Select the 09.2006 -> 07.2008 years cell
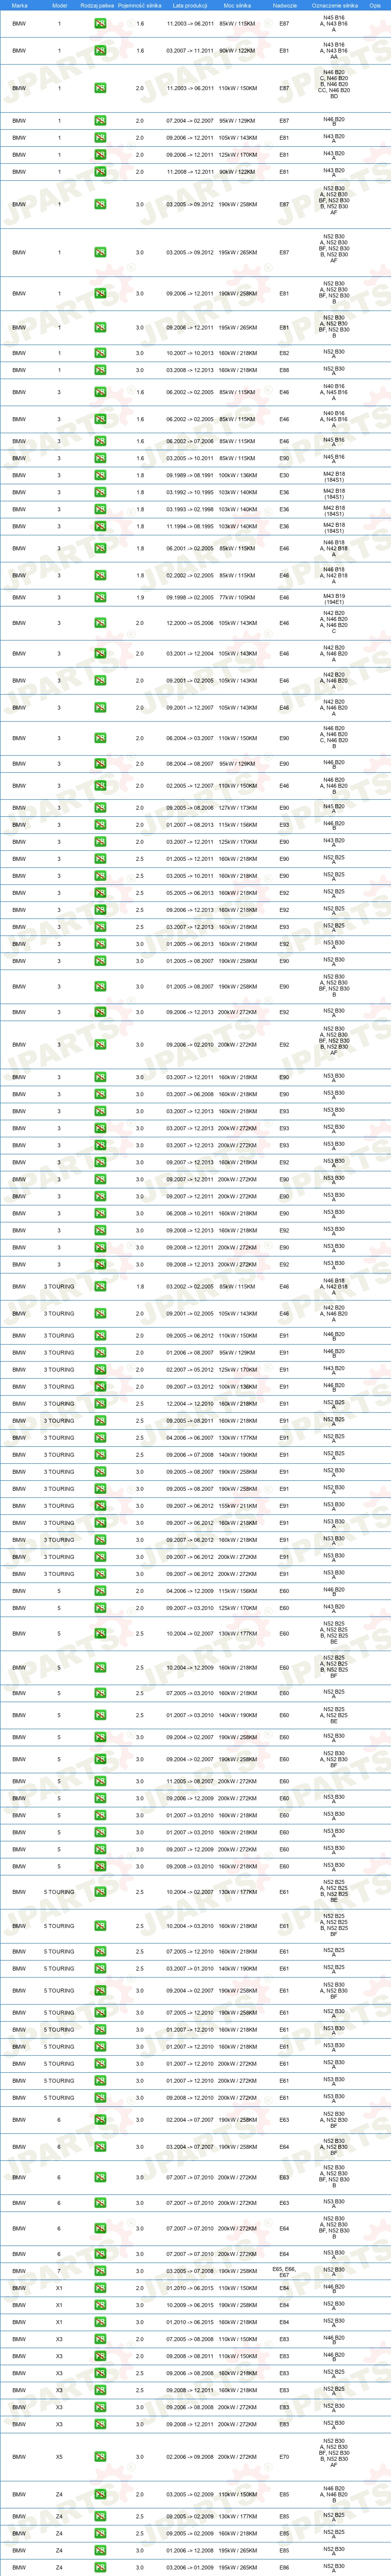The image size is (391, 2576). click(190, 1455)
